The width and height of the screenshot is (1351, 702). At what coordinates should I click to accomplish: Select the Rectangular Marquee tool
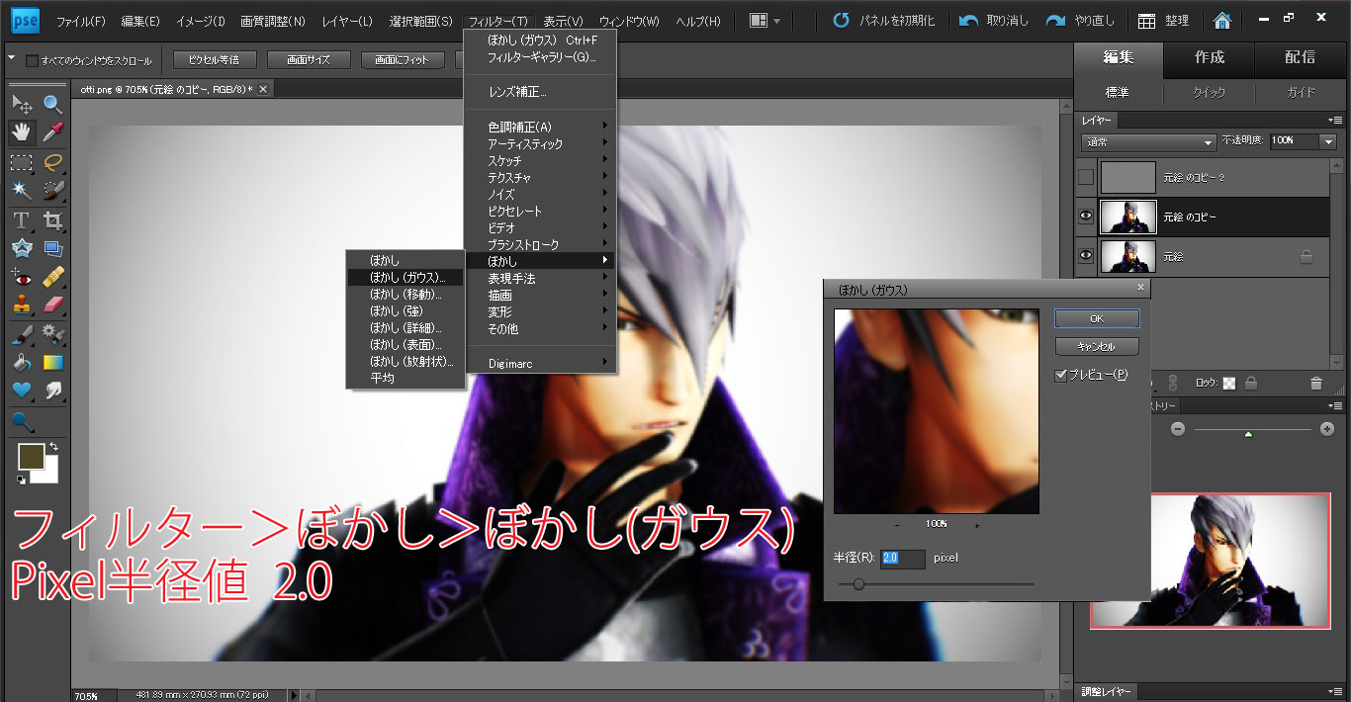click(x=22, y=161)
